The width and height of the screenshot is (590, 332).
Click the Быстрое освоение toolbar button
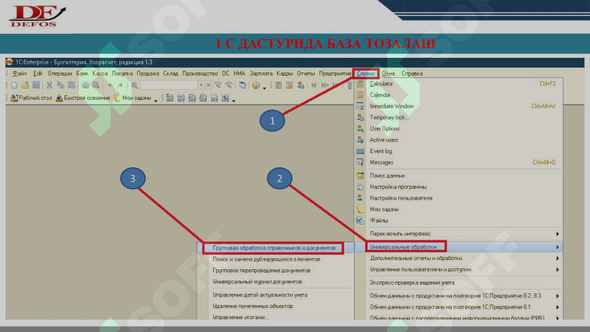83,98
